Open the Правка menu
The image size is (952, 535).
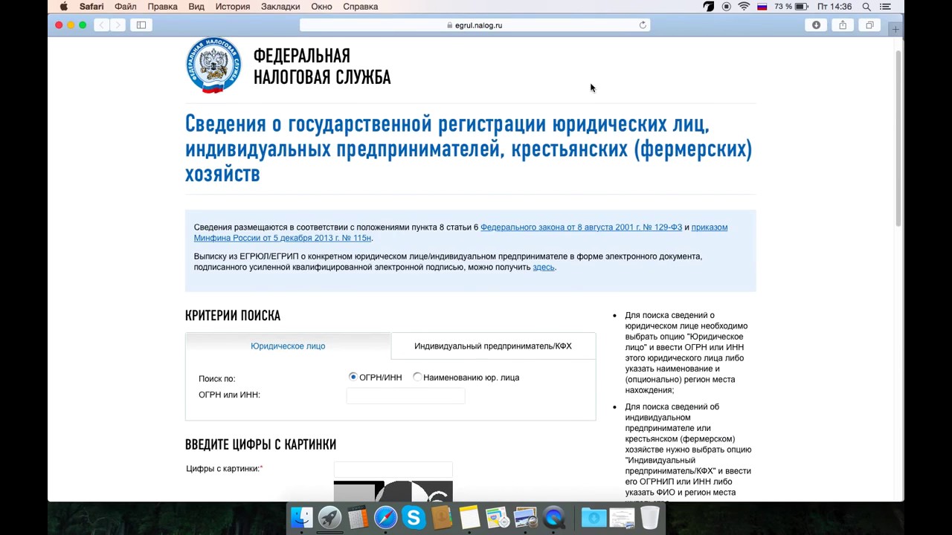pos(162,7)
